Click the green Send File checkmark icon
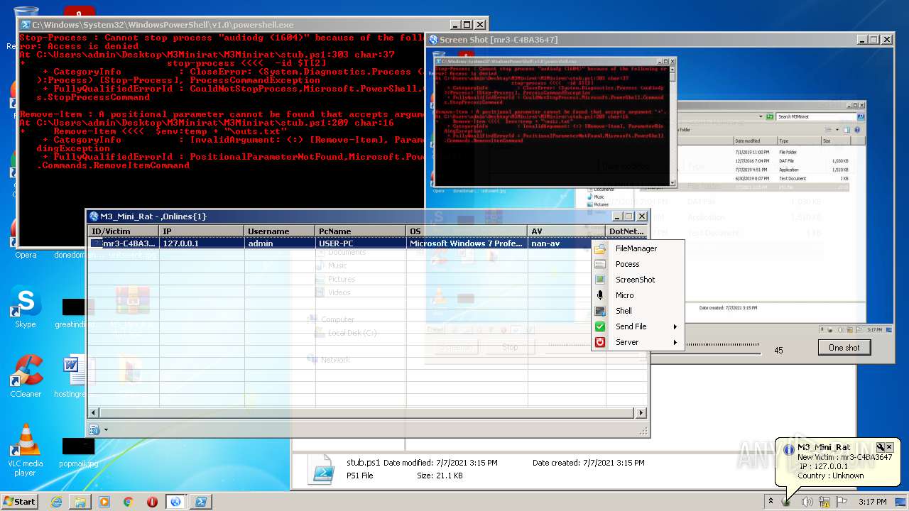This screenshot has width=909, height=511. pos(600,326)
